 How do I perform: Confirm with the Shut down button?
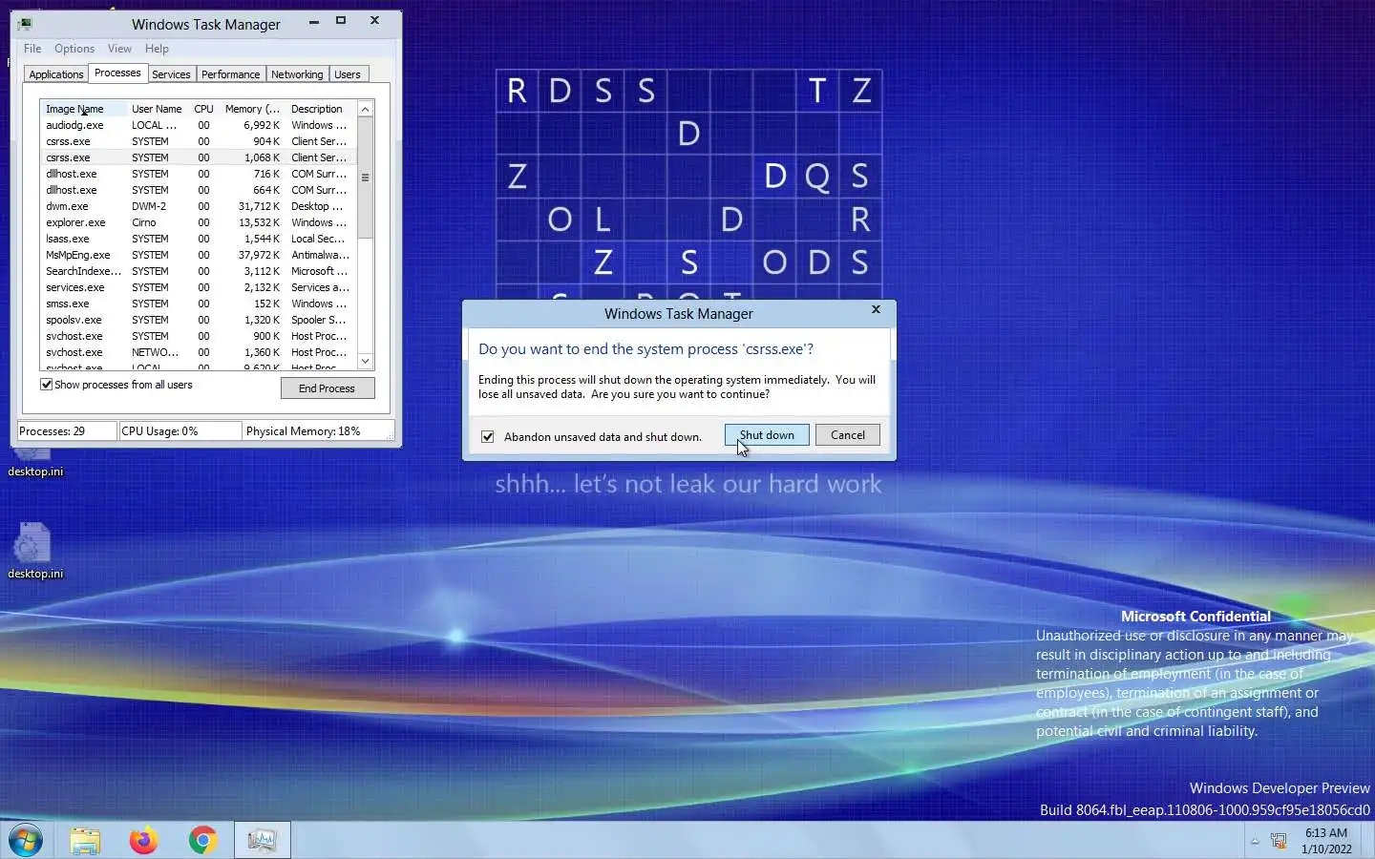click(x=767, y=435)
